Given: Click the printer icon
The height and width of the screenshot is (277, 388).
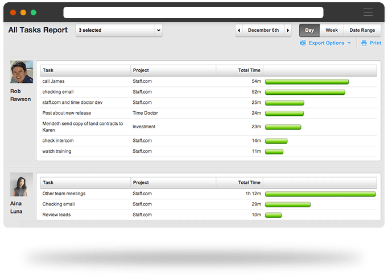Looking at the screenshot, I should 364,43.
